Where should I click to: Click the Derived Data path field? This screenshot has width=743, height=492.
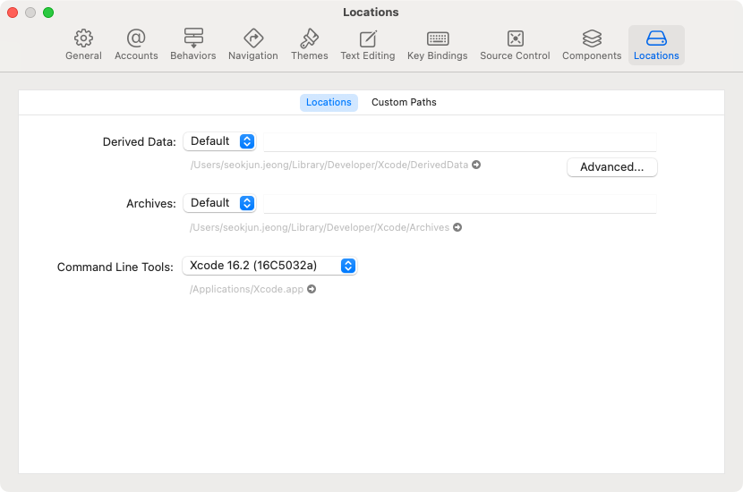(459, 142)
